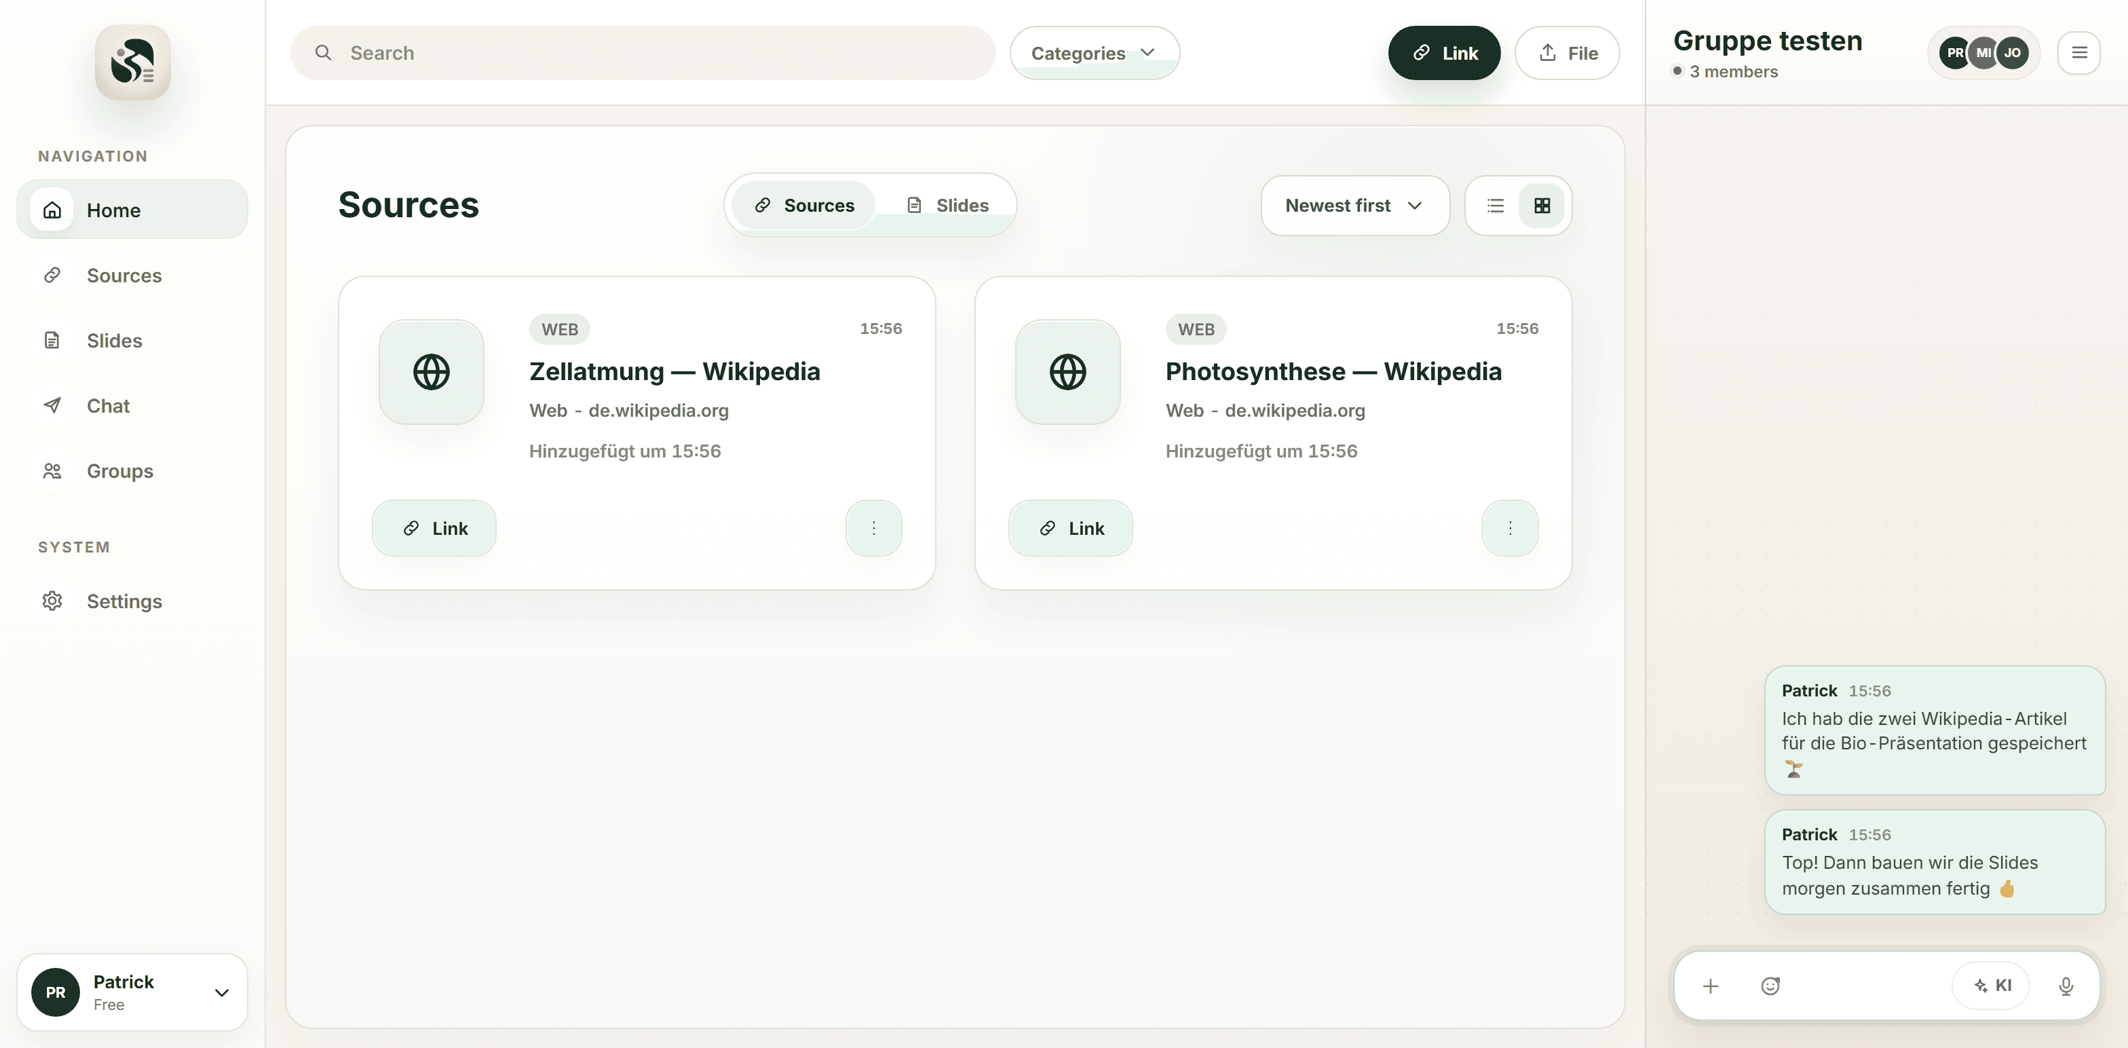The width and height of the screenshot is (2128, 1048).
Task: Click the globe icon on the Zellatmung card
Action: click(x=431, y=372)
